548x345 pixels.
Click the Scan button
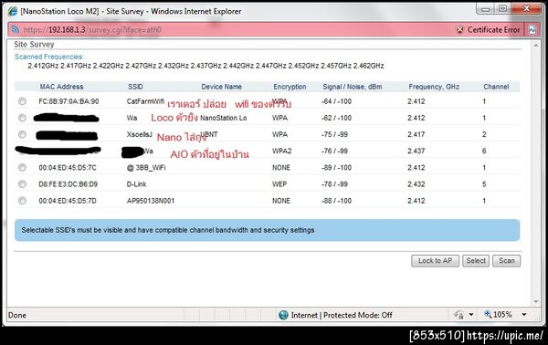506,261
